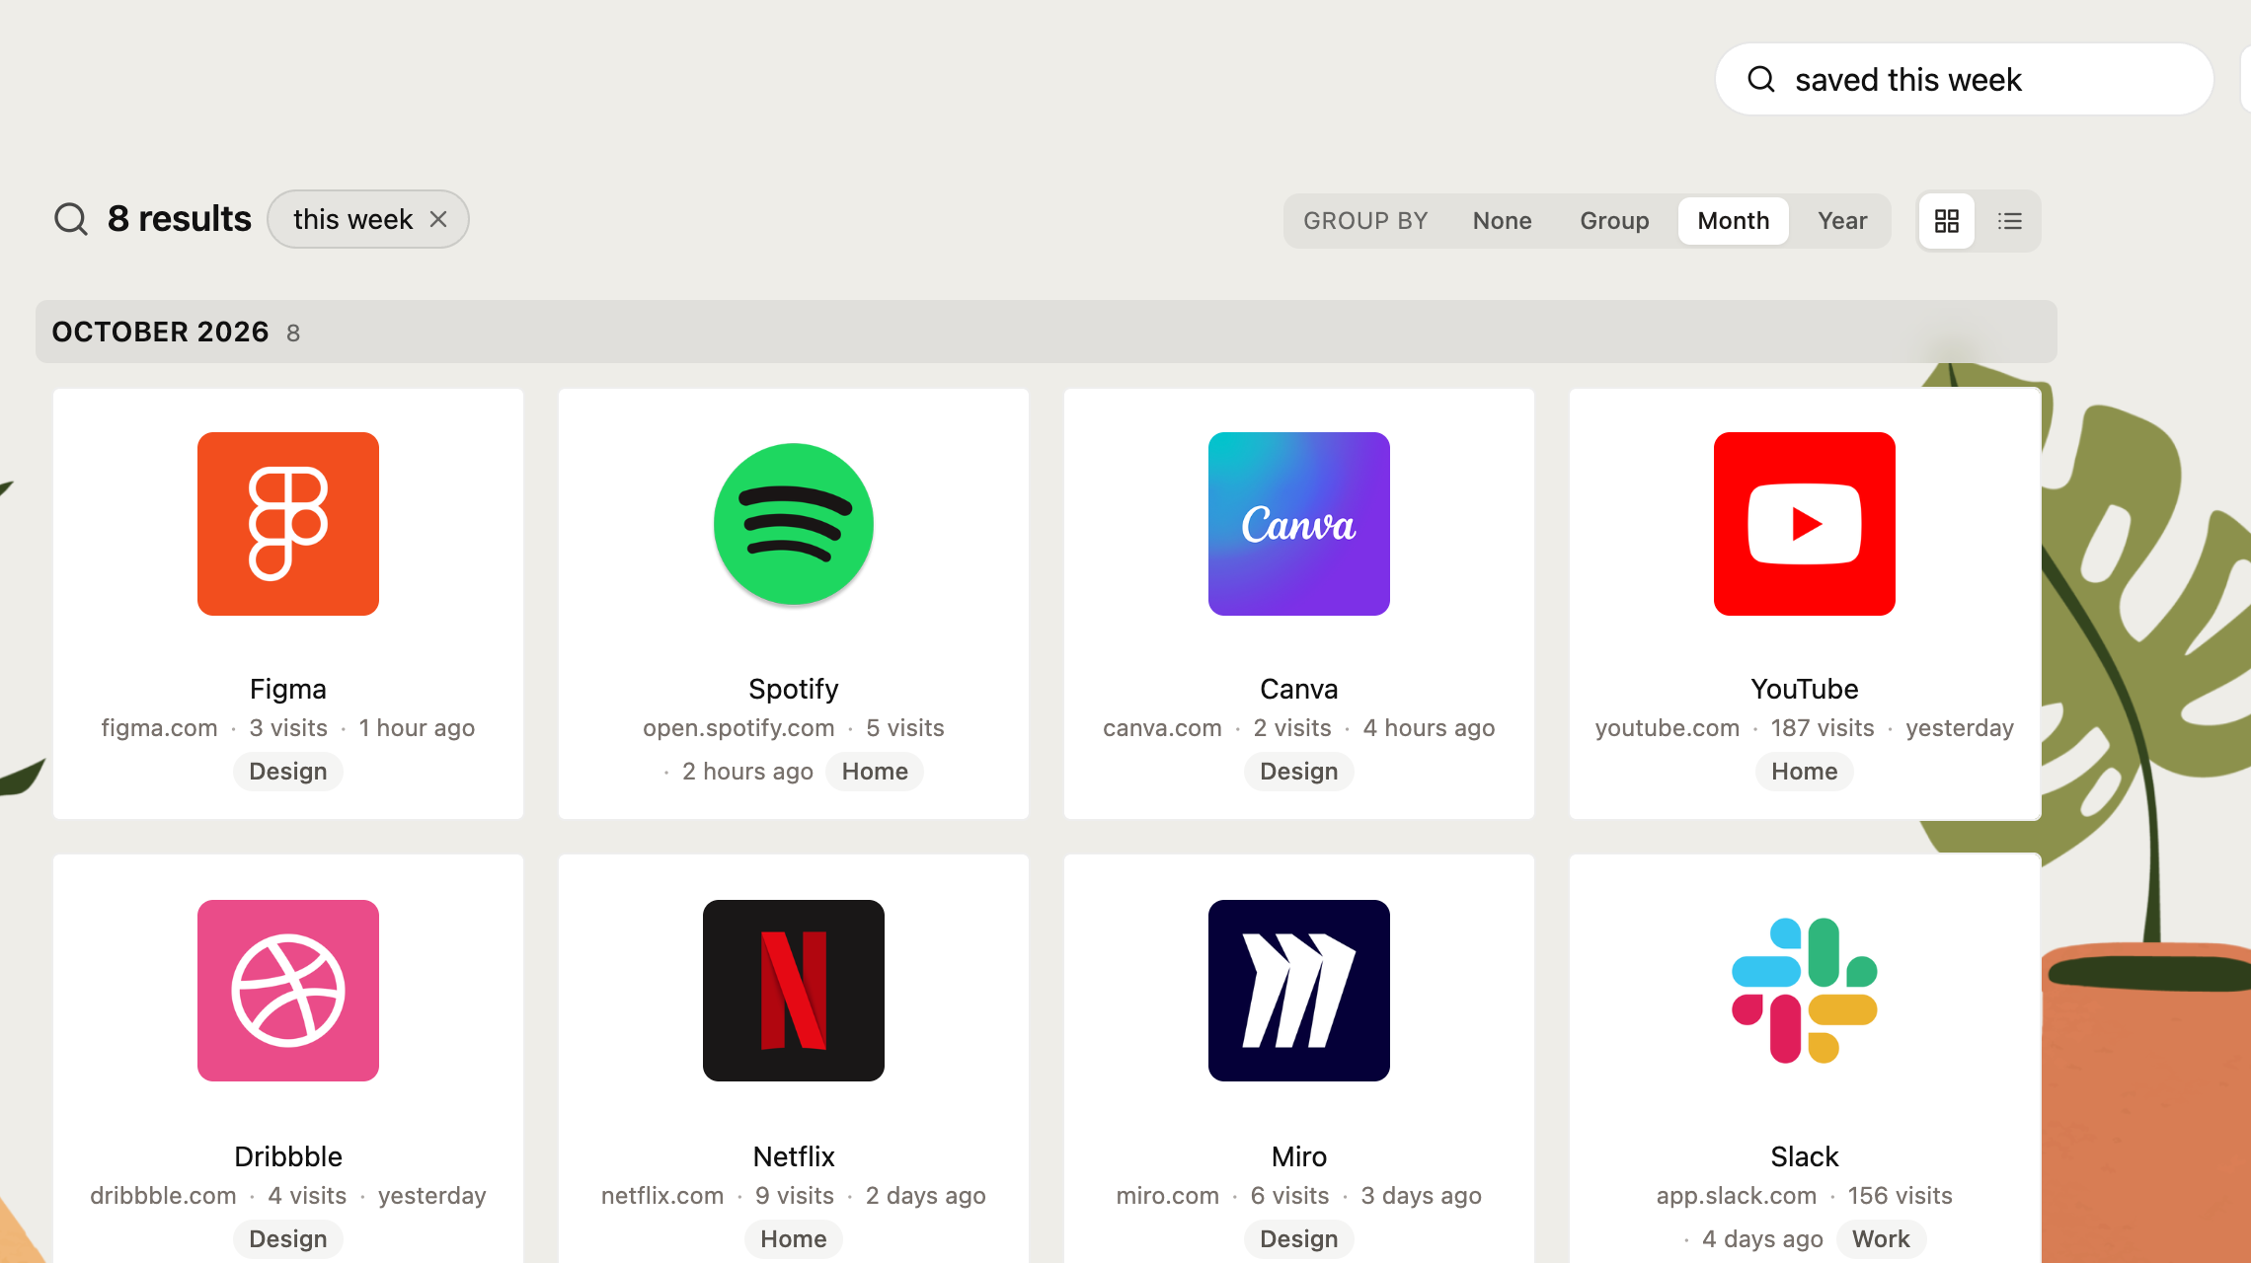Click the Home tag on Spotify card
This screenshot has height=1263, width=2251.
click(875, 772)
